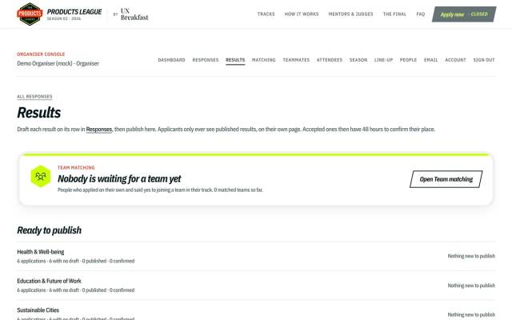The width and height of the screenshot is (512, 320).
Task: Open the FAQ page
Action: pos(421,14)
